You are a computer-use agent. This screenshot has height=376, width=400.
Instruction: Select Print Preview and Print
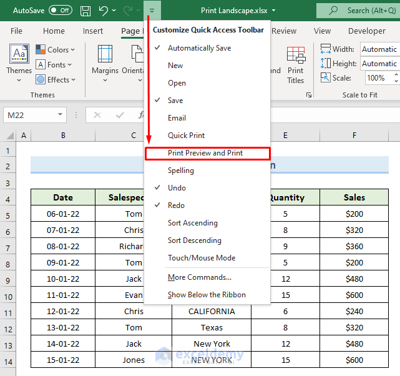point(205,153)
